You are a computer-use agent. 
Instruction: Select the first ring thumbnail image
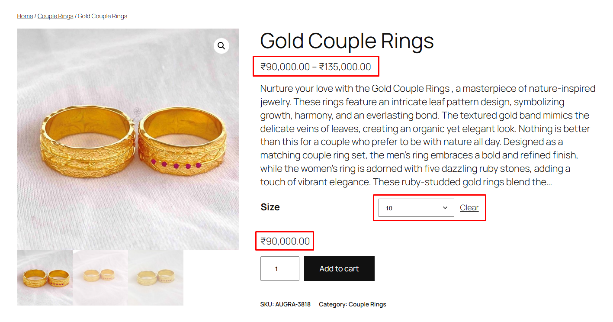point(45,278)
